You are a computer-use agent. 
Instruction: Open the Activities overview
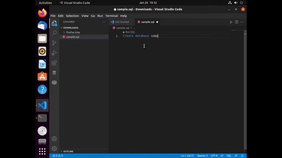[x=45, y=3]
